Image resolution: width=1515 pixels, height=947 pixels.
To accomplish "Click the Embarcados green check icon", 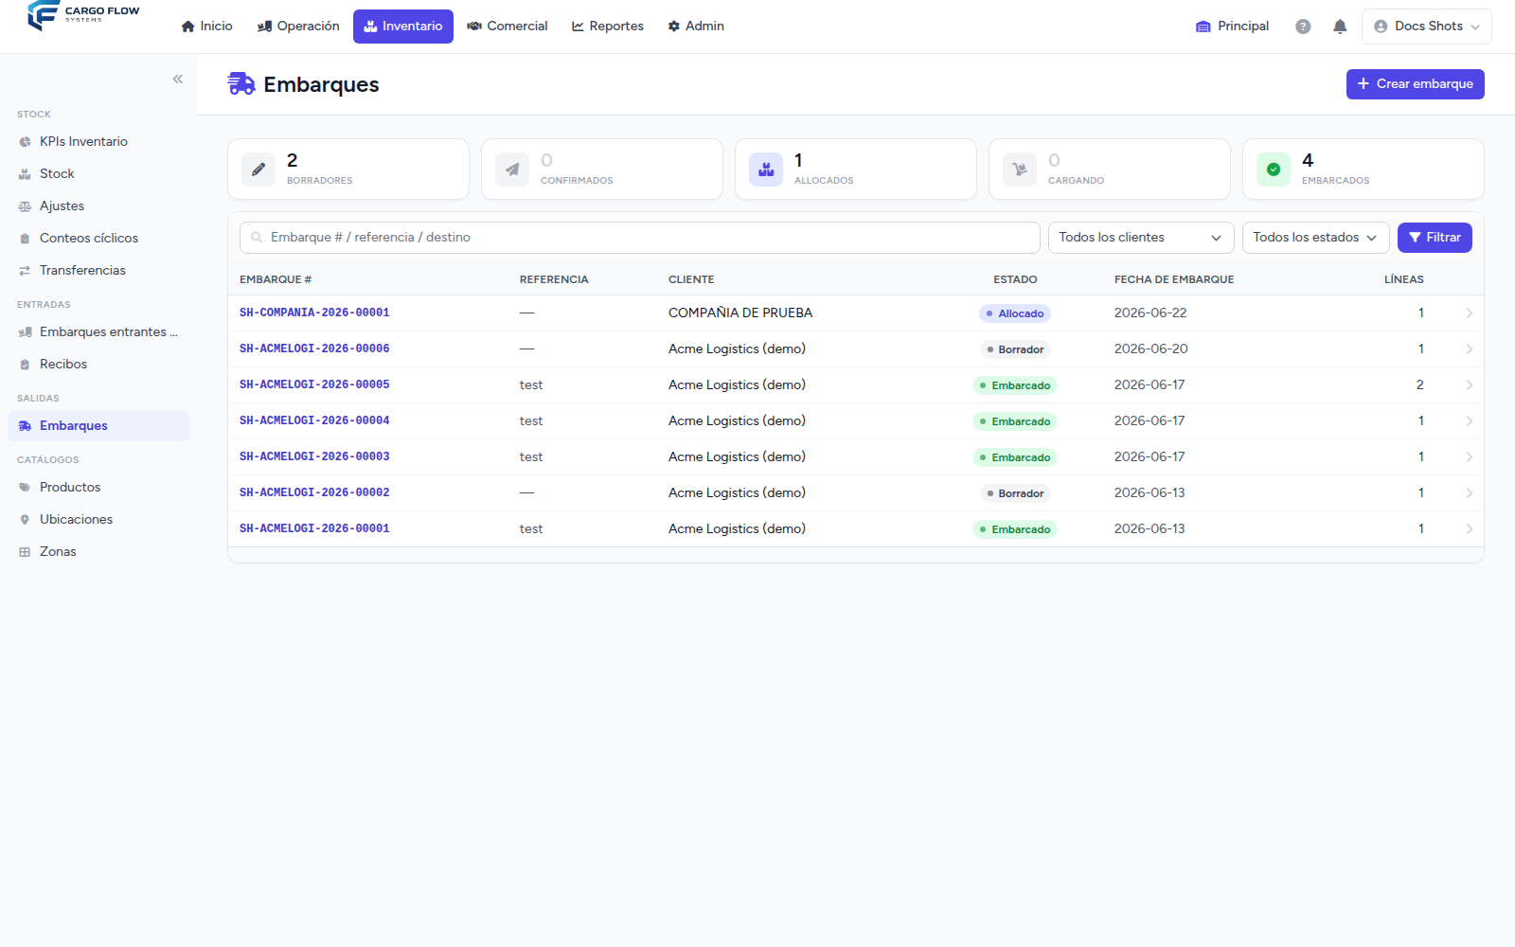I will tap(1274, 170).
